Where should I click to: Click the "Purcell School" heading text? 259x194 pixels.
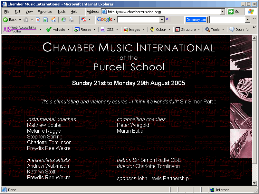[129, 67]
